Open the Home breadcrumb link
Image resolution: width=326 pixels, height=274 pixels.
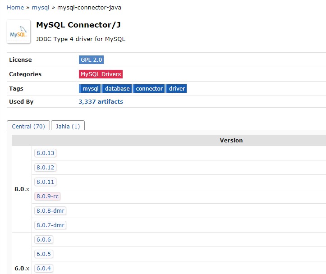click(15, 8)
